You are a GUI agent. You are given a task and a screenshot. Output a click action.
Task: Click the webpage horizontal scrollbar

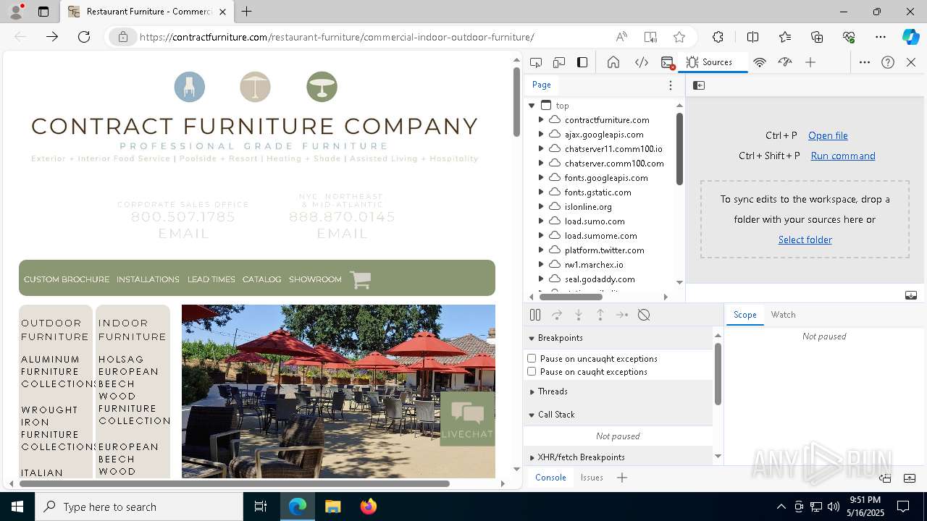pos(235,483)
